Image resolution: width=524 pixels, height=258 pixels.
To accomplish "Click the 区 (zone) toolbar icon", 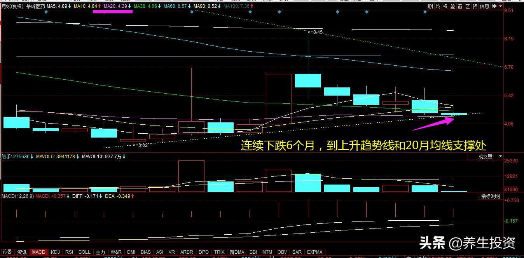I will click(x=467, y=6).
